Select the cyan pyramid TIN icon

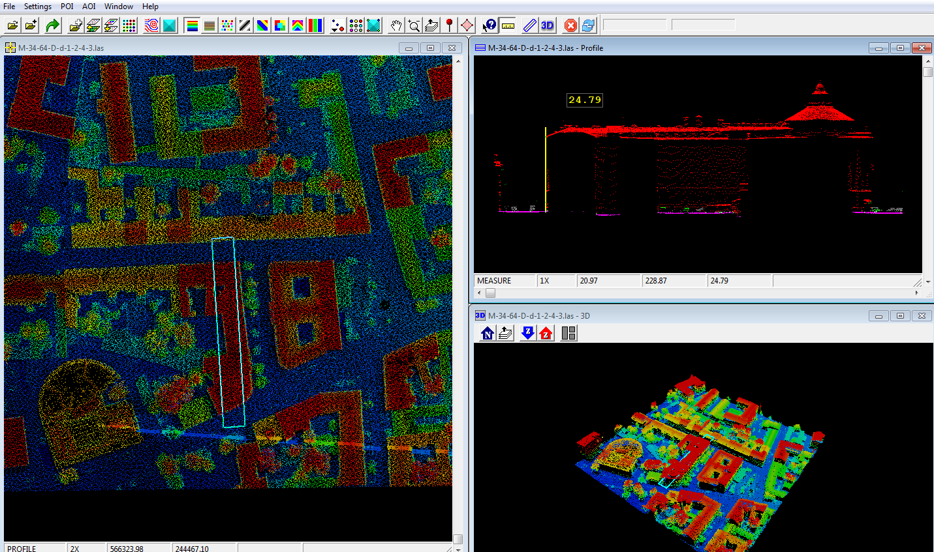[170, 25]
